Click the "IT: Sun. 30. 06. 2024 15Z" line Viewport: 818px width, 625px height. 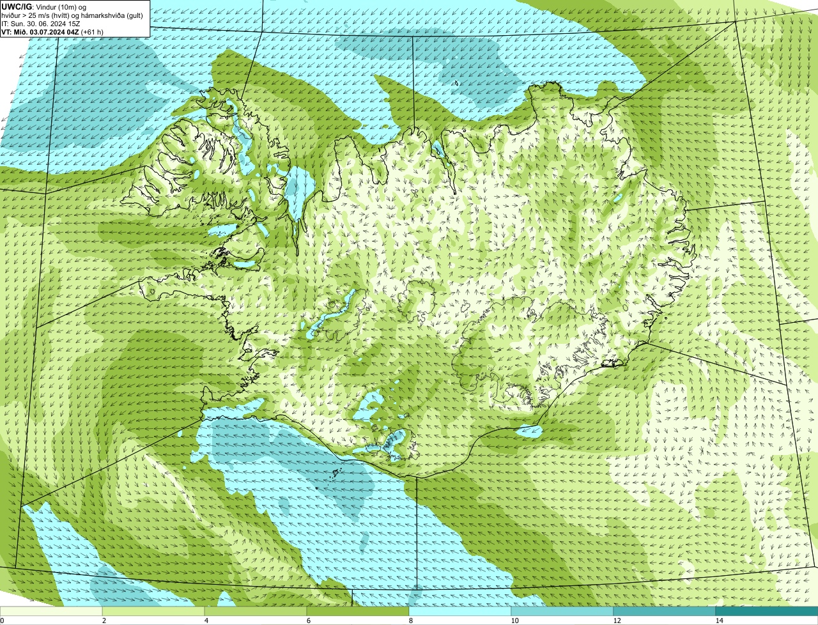coord(41,23)
